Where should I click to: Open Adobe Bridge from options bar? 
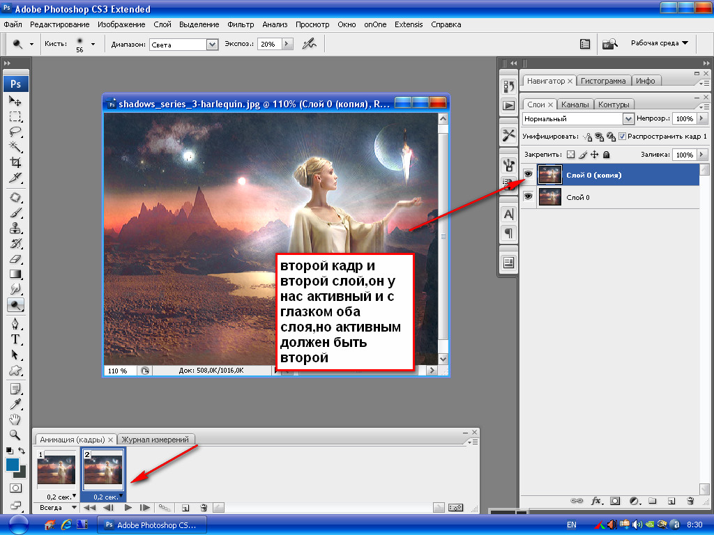pos(609,44)
